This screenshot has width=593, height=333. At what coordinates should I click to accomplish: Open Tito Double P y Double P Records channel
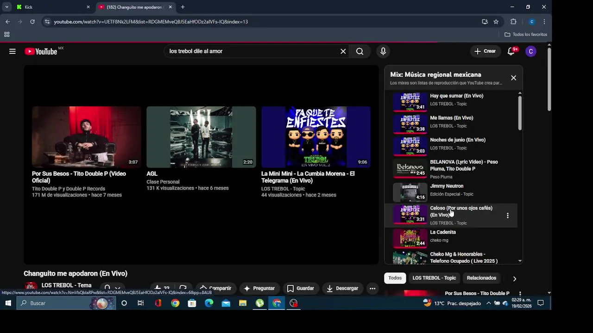click(69, 189)
